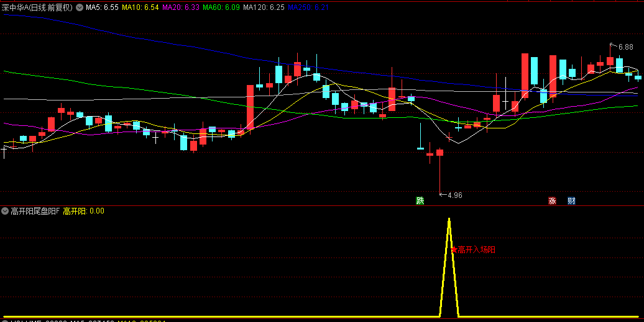Click the MA120: 6.25 label

click(x=264, y=7)
